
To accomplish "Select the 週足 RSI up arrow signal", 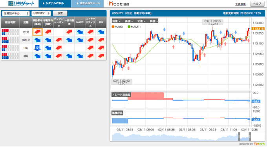I will [101, 56].
